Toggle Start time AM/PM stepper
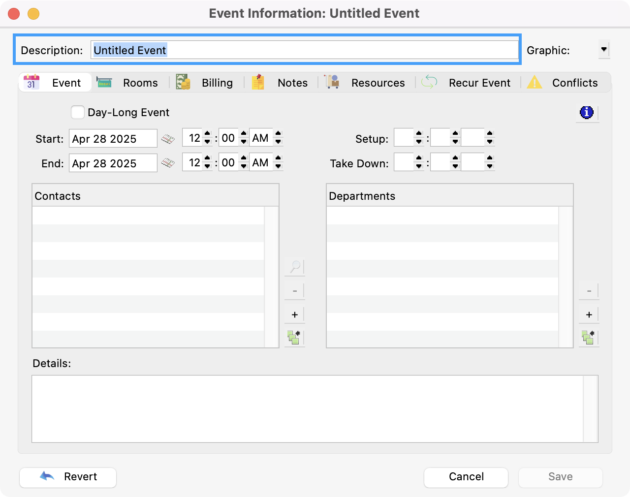This screenshot has height=497, width=630. pos(278,138)
